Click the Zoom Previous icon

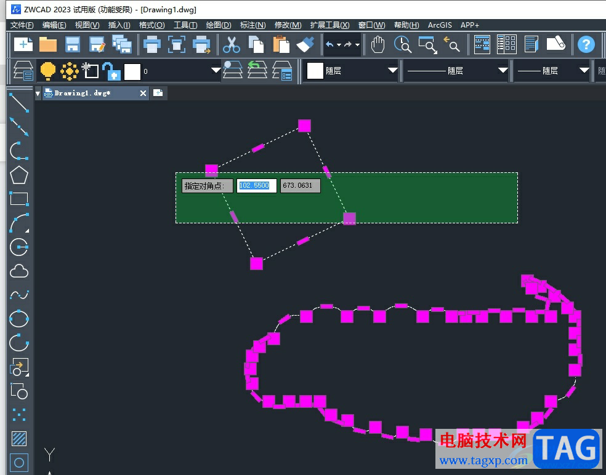click(x=452, y=44)
